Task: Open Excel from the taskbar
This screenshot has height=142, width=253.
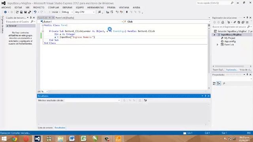Action: coord(83,138)
